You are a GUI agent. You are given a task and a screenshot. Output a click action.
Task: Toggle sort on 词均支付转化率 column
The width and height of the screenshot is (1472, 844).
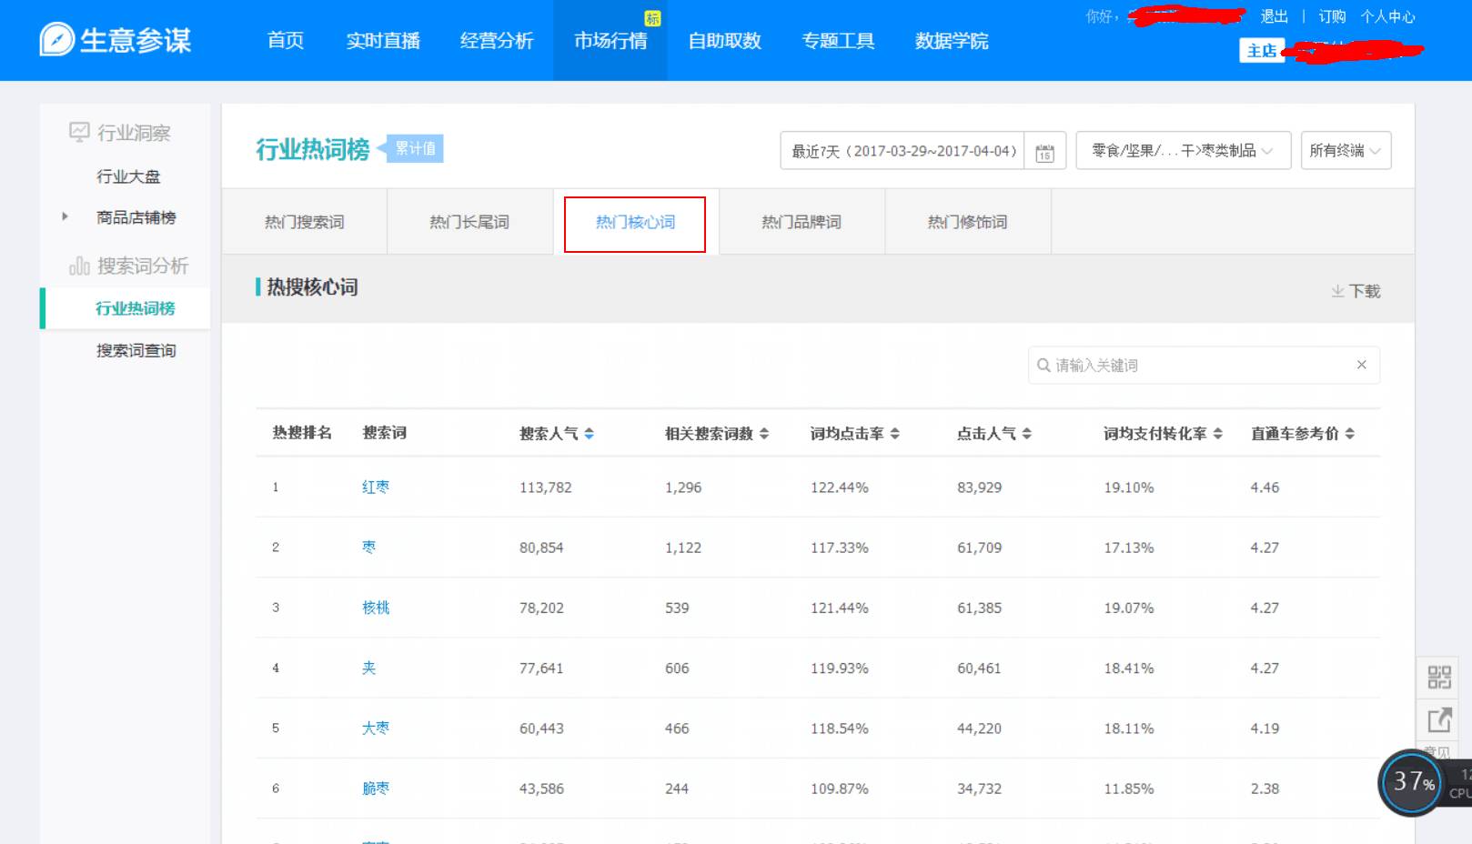pos(1216,433)
